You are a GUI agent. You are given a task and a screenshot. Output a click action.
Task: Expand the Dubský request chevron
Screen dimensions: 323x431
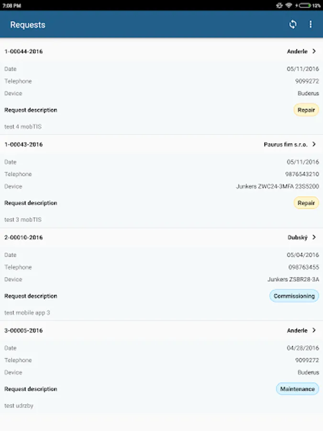click(314, 237)
